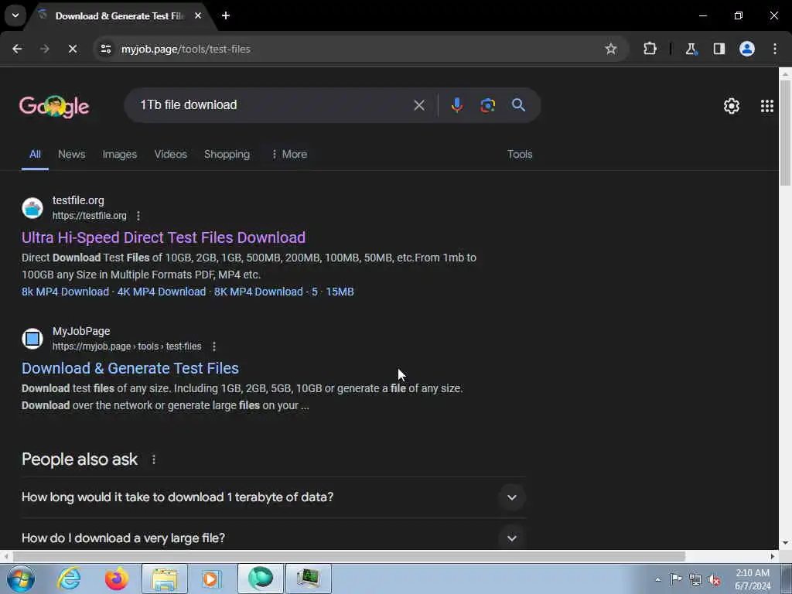Expand How do I download very large file
This screenshot has width=792, height=594.
[x=273, y=538]
